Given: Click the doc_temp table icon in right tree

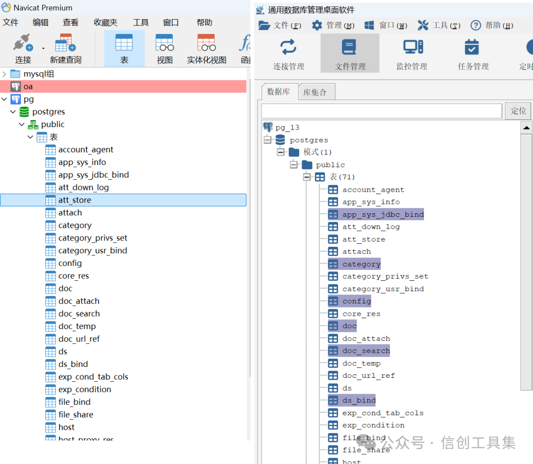Looking at the screenshot, I should (x=333, y=363).
